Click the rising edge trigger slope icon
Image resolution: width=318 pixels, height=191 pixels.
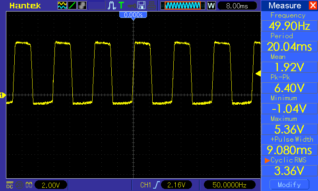(156, 185)
